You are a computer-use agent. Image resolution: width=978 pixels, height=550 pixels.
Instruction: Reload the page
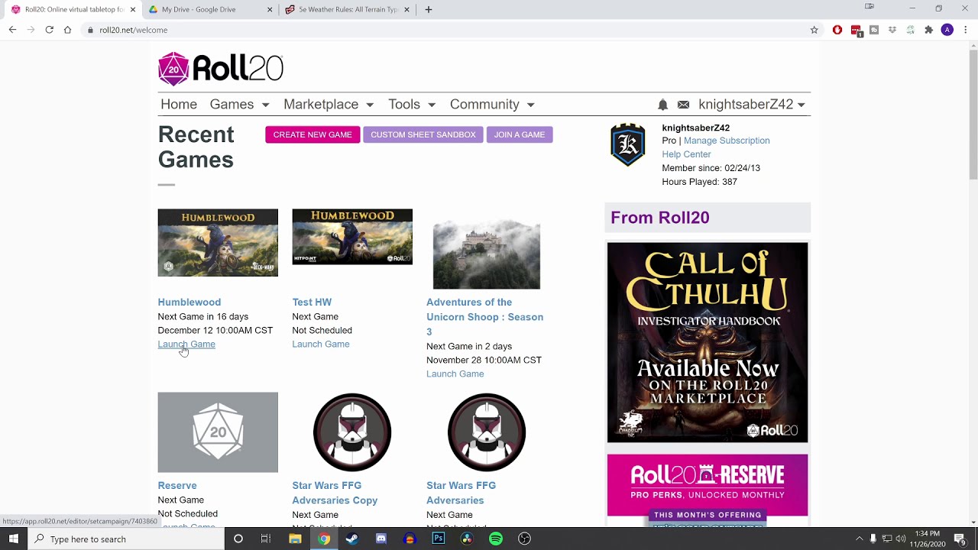click(49, 30)
